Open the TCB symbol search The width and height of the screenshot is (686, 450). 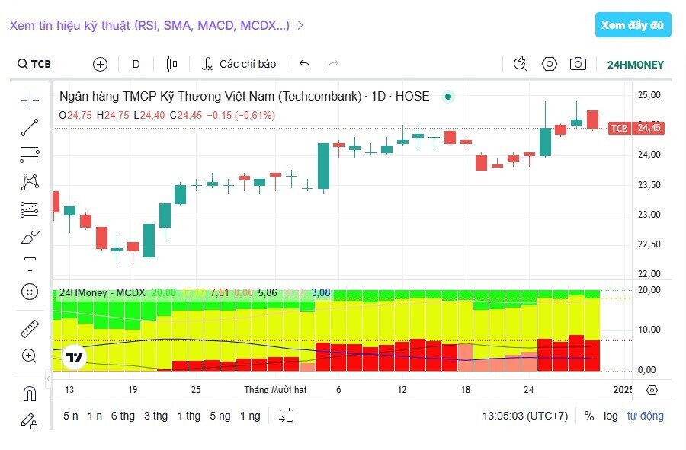coord(34,64)
